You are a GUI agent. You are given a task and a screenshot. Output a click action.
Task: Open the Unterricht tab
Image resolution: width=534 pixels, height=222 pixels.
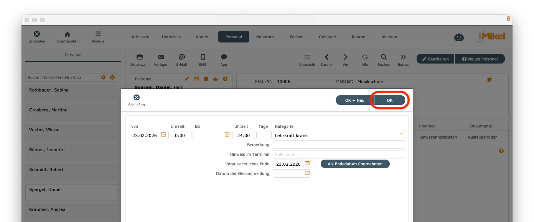click(x=171, y=37)
